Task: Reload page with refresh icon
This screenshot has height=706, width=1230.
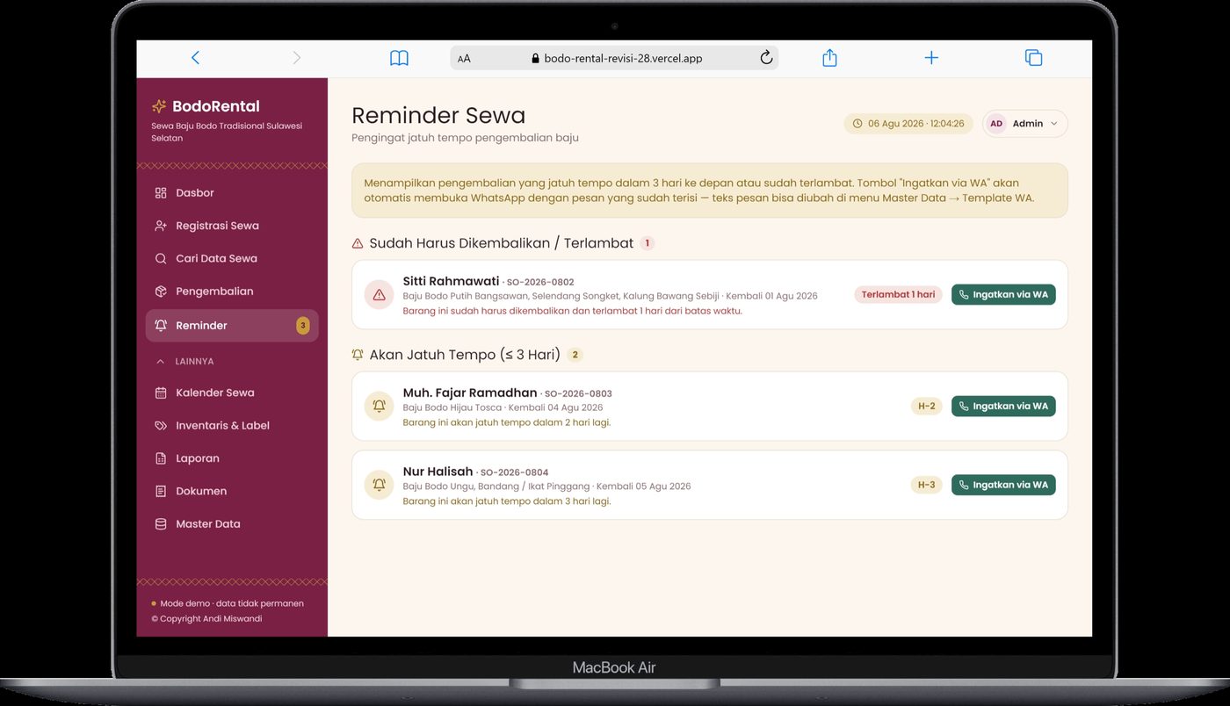Action: tap(766, 58)
